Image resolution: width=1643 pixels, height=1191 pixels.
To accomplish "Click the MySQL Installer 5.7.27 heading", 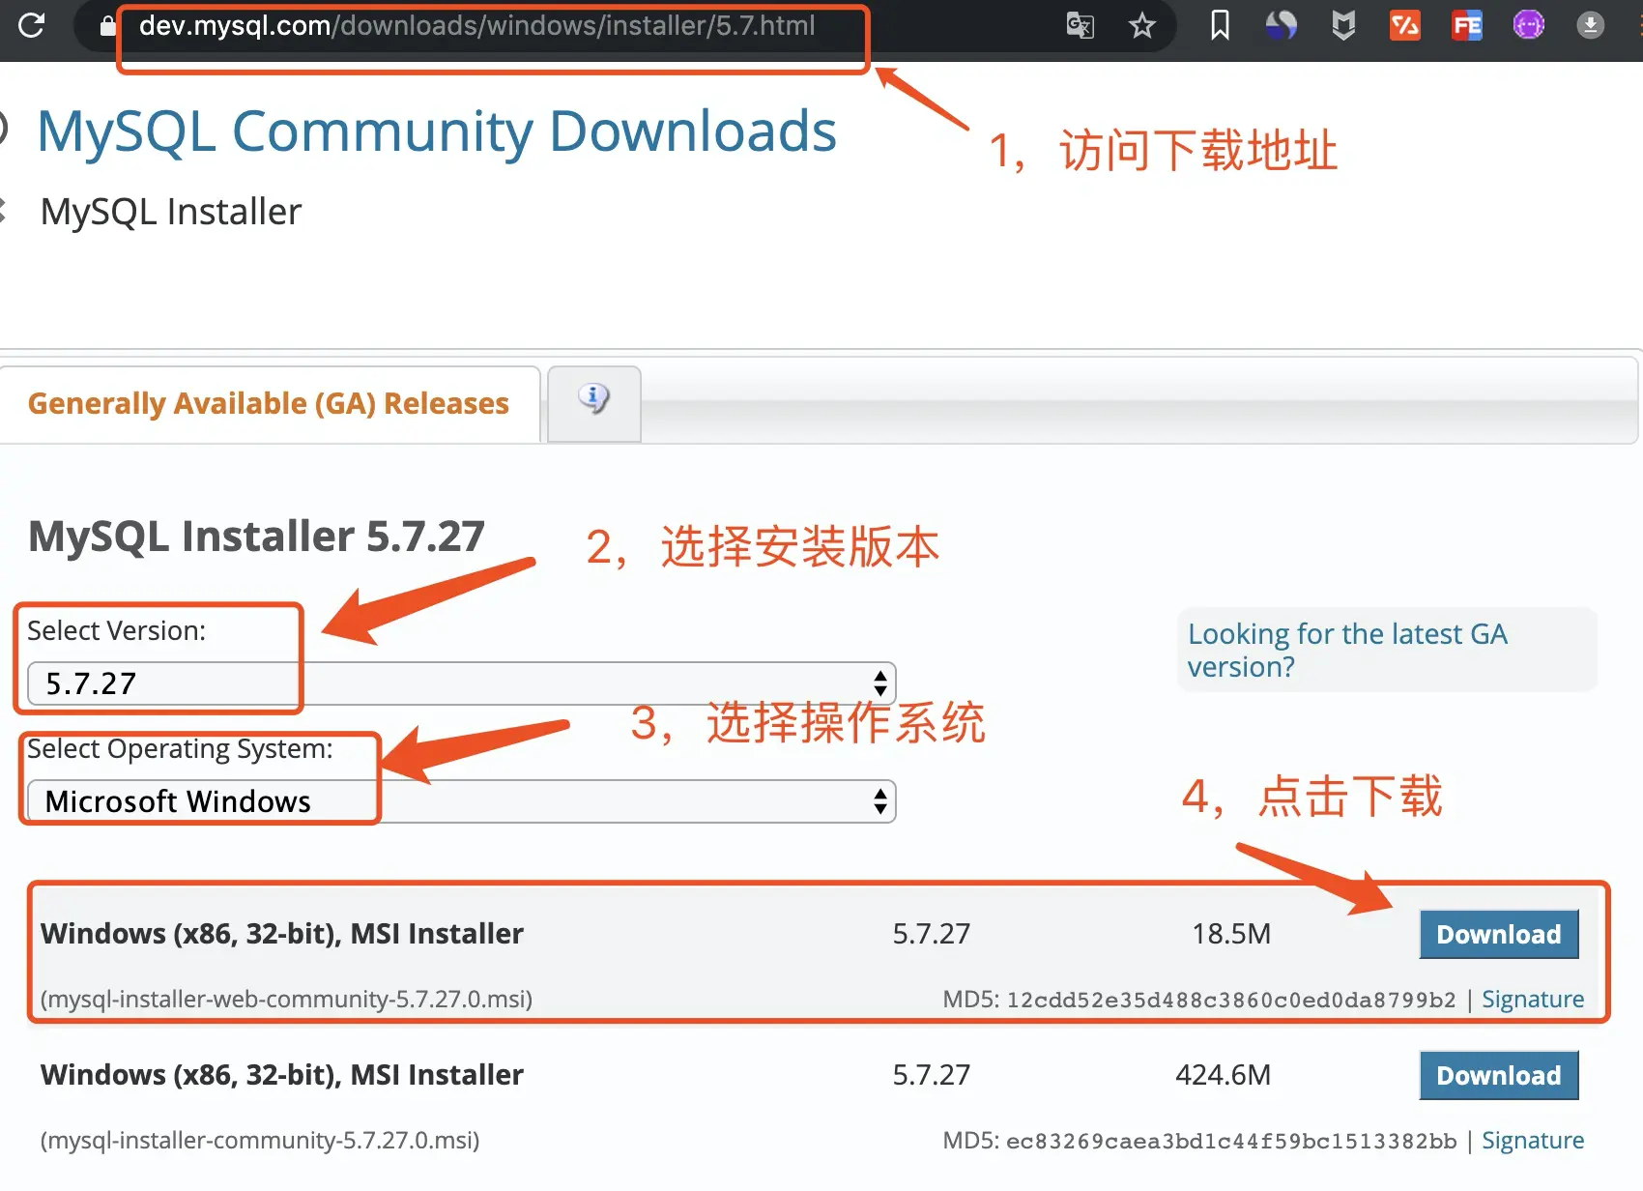I will tap(256, 537).
